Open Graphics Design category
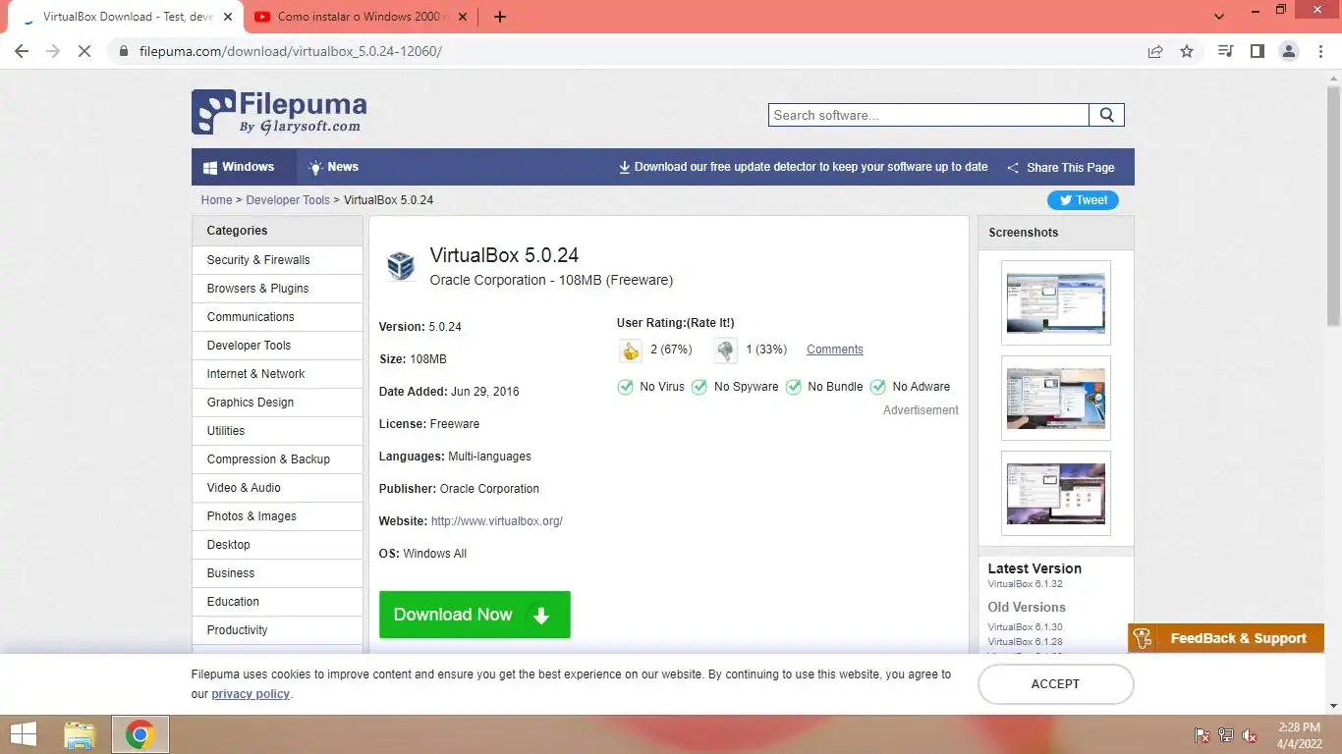1342x754 pixels. pos(277,403)
